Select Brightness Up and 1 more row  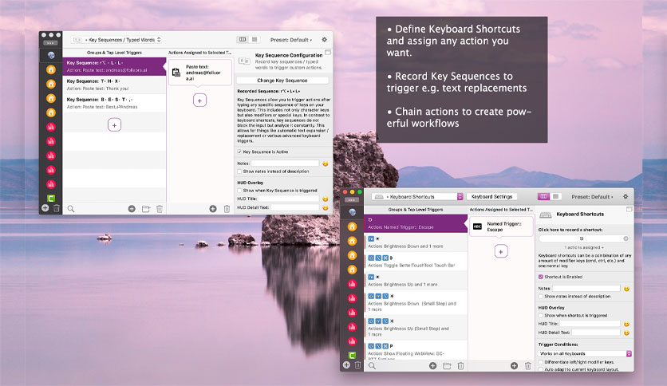pyautogui.click(x=416, y=281)
